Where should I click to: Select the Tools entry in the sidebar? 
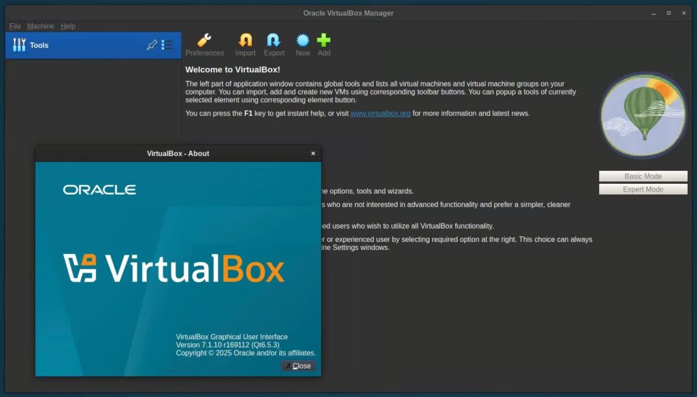(x=39, y=45)
